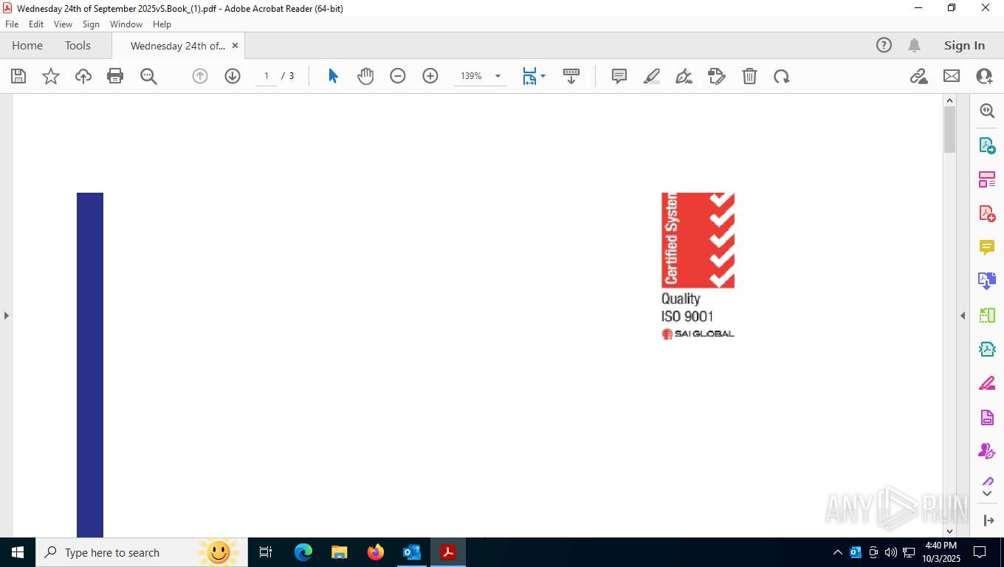1004x567 pixels.
Task: Share a link to this file
Action: point(919,76)
